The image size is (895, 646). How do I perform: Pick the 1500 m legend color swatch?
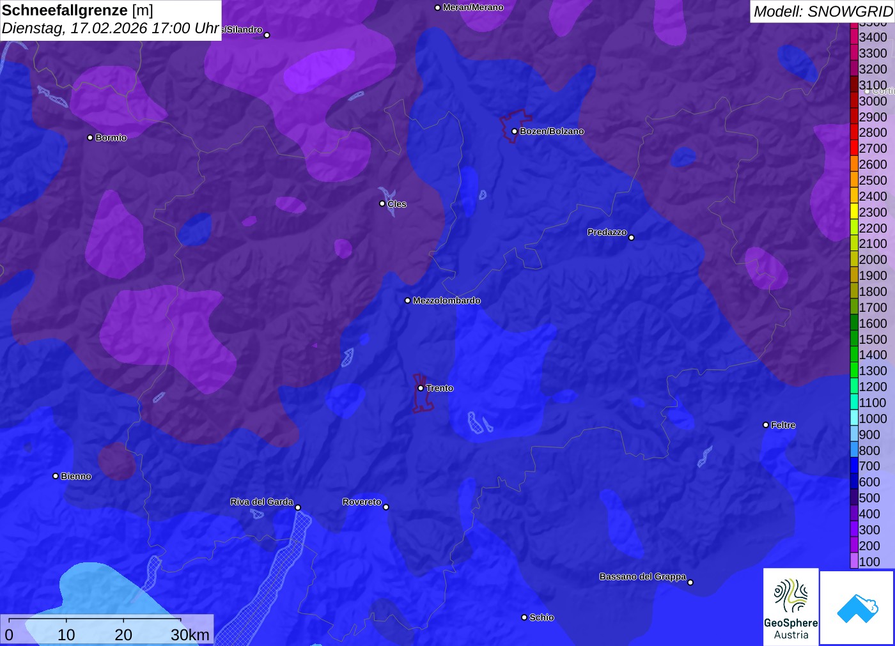point(854,339)
